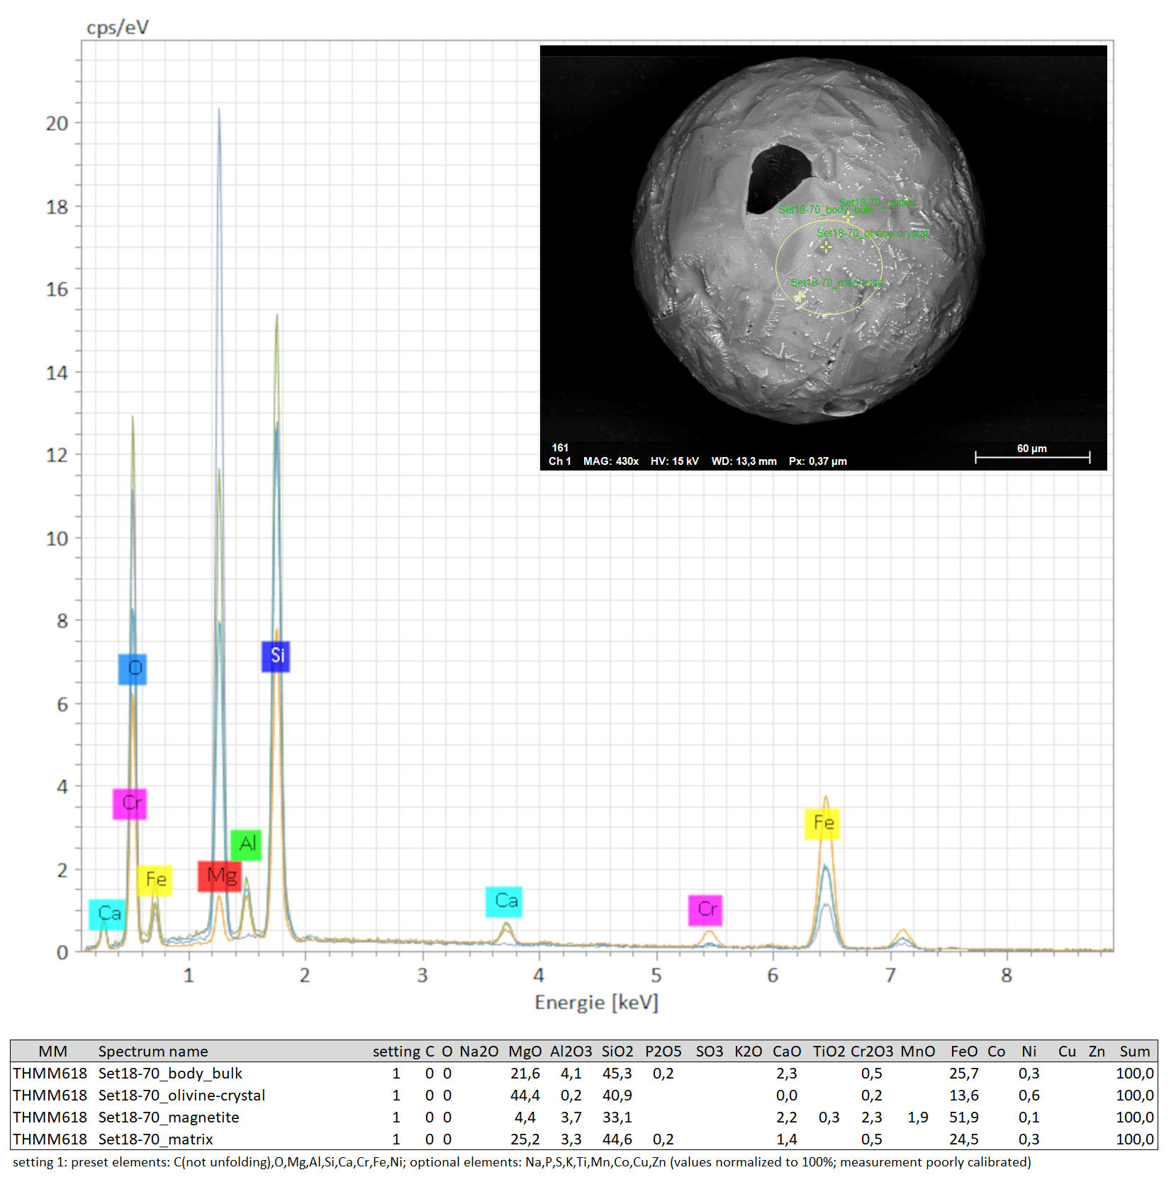Click the yellow Fe label below 1 keV
Viewport: 1176px width, 1199px height.
coord(155,880)
